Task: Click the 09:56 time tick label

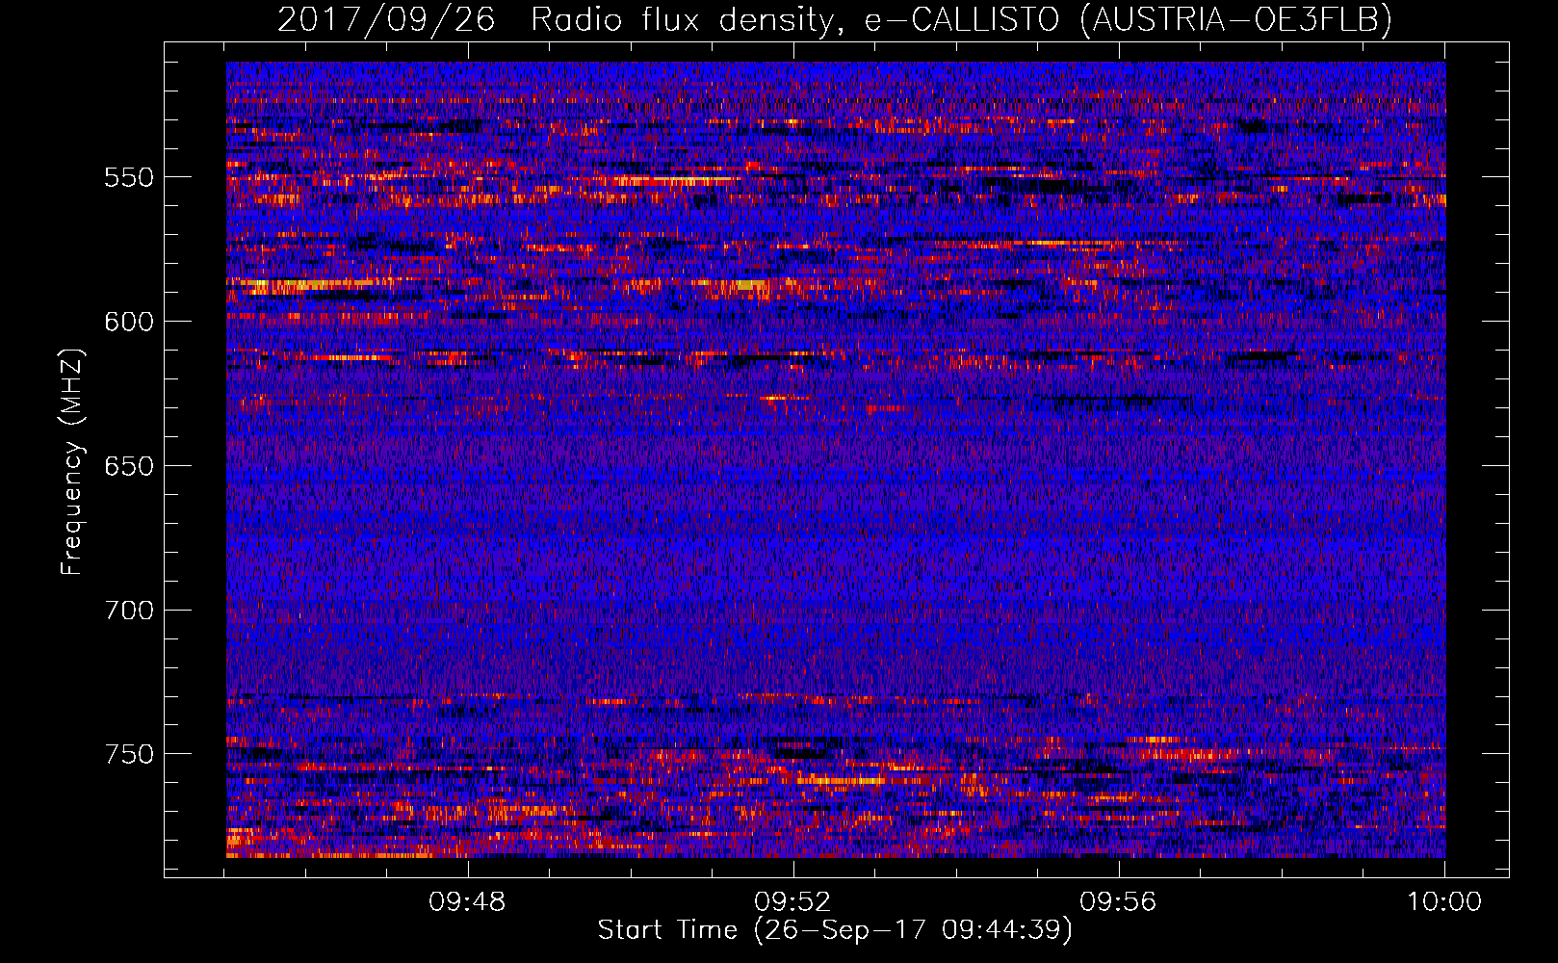Action: point(1119,902)
